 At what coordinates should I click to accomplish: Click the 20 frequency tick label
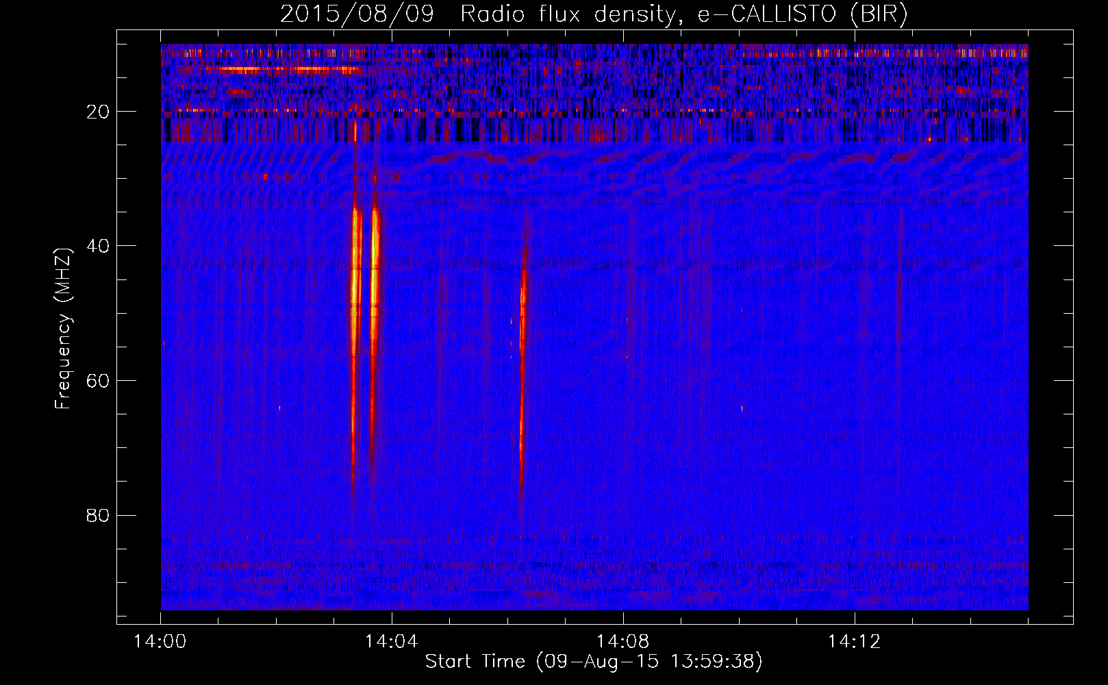(99, 112)
